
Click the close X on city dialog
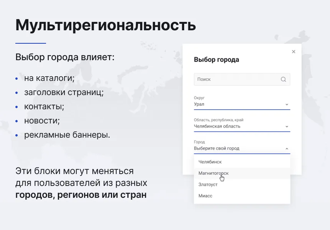tap(294, 51)
